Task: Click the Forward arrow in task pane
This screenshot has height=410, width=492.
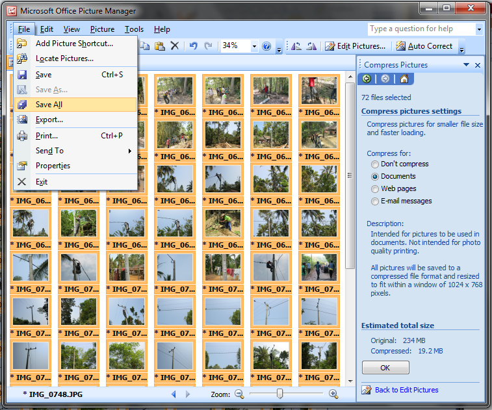Action: click(385, 79)
